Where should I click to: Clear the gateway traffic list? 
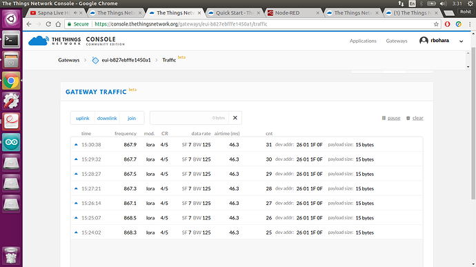(x=415, y=118)
